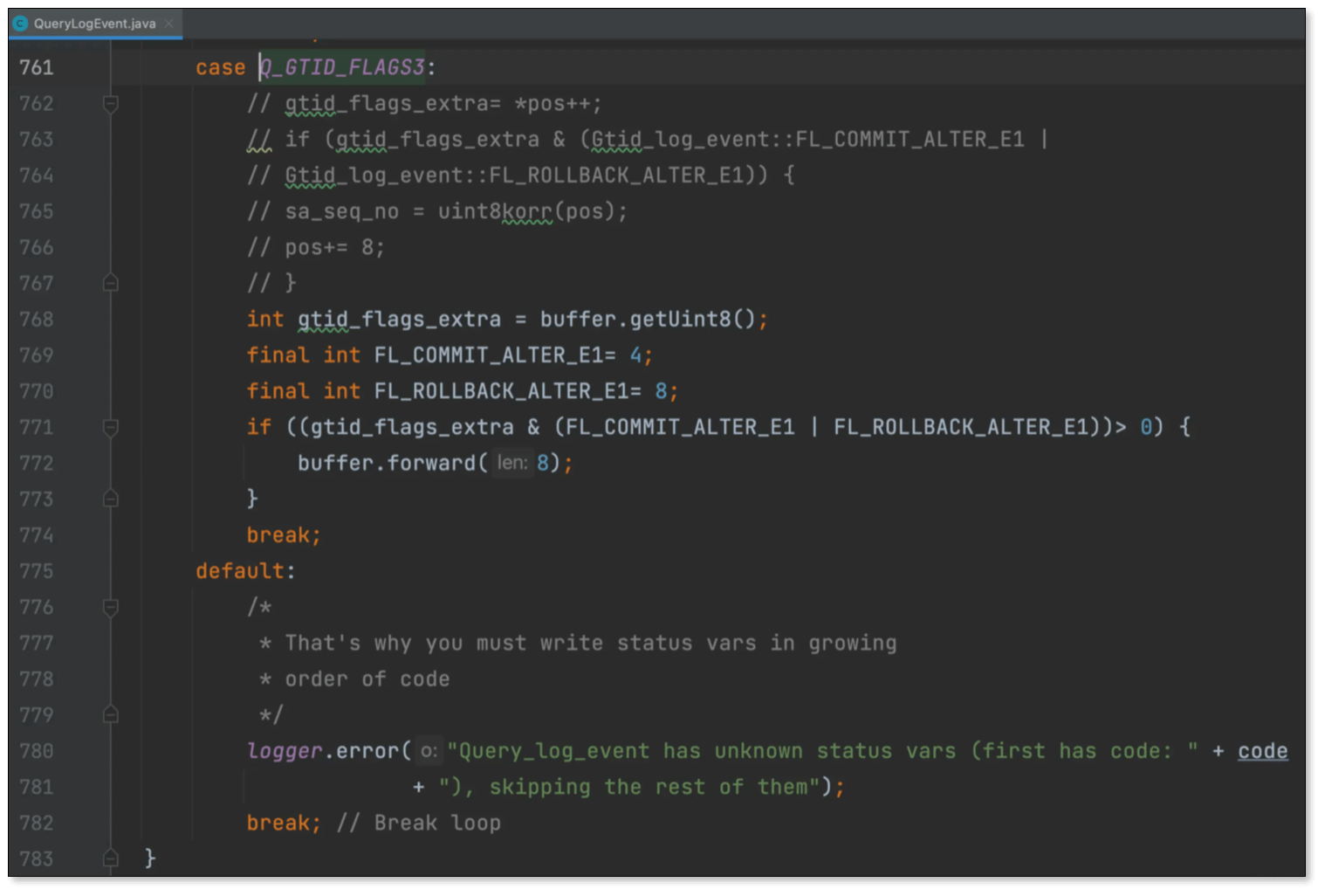Click the underlined 'code' variable on line 780
This screenshot has height=889, width=1318.
pyautogui.click(x=1262, y=751)
